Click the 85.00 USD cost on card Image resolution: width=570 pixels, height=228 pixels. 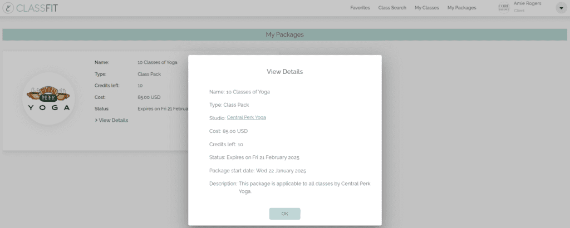pos(149,97)
